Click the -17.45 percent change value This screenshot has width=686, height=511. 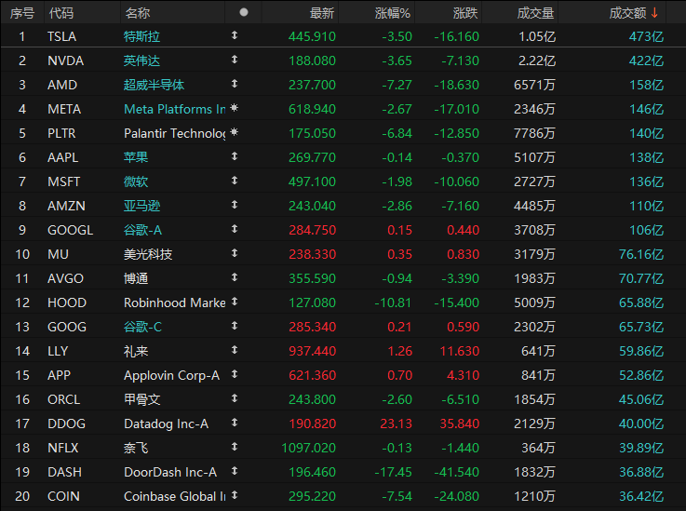[394, 472]
